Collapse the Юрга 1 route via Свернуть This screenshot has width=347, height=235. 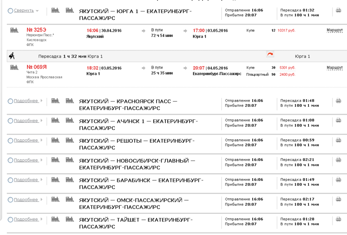[24, 11]
